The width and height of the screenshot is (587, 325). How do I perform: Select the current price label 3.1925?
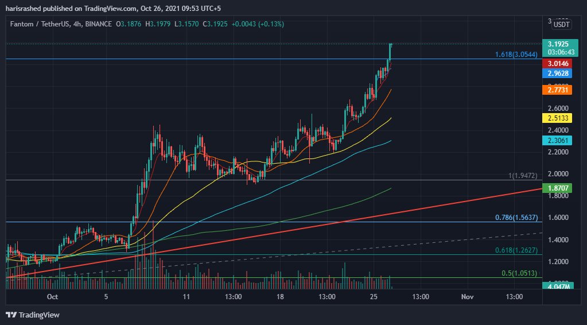[x=558, y=44]
